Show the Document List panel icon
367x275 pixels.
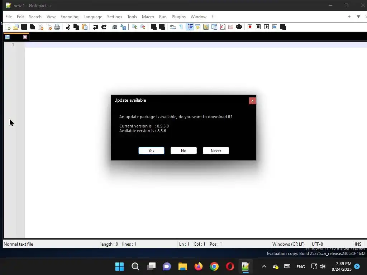(x=214, y=27)
